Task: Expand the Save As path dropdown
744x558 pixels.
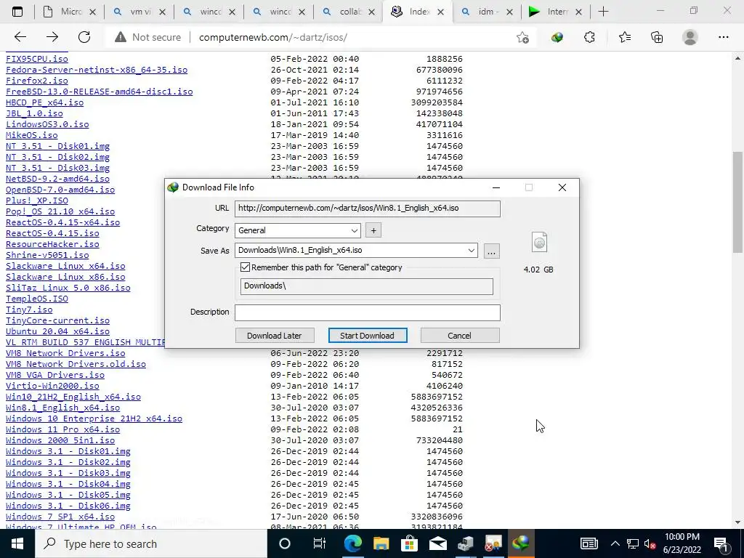Action: tap(471, 251)
